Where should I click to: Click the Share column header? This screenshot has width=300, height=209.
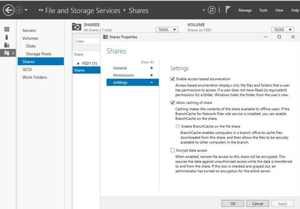(x=78, y=54)
